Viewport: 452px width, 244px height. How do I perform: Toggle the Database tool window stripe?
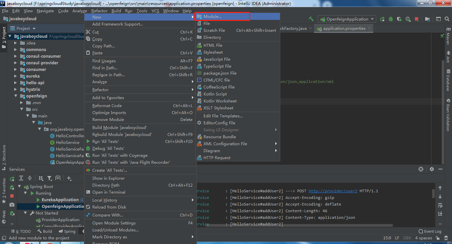[448, 80]
